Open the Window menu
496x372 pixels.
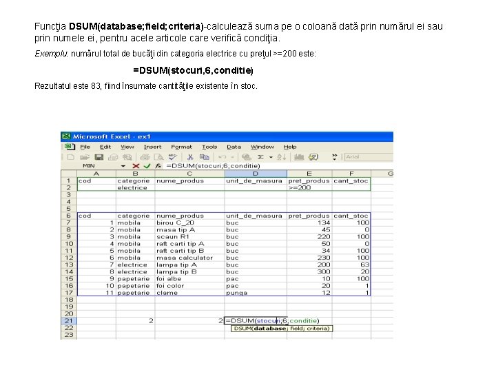[262, 147]
